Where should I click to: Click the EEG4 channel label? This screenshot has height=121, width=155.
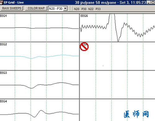3,101
